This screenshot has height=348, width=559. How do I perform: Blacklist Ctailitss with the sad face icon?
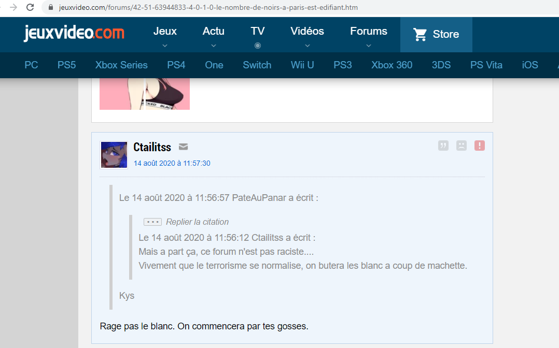point(462,146)
